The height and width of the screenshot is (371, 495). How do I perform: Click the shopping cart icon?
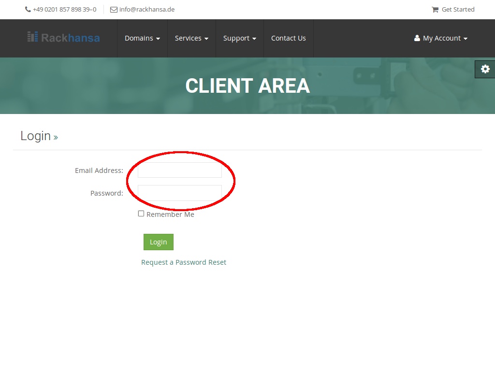435,10
